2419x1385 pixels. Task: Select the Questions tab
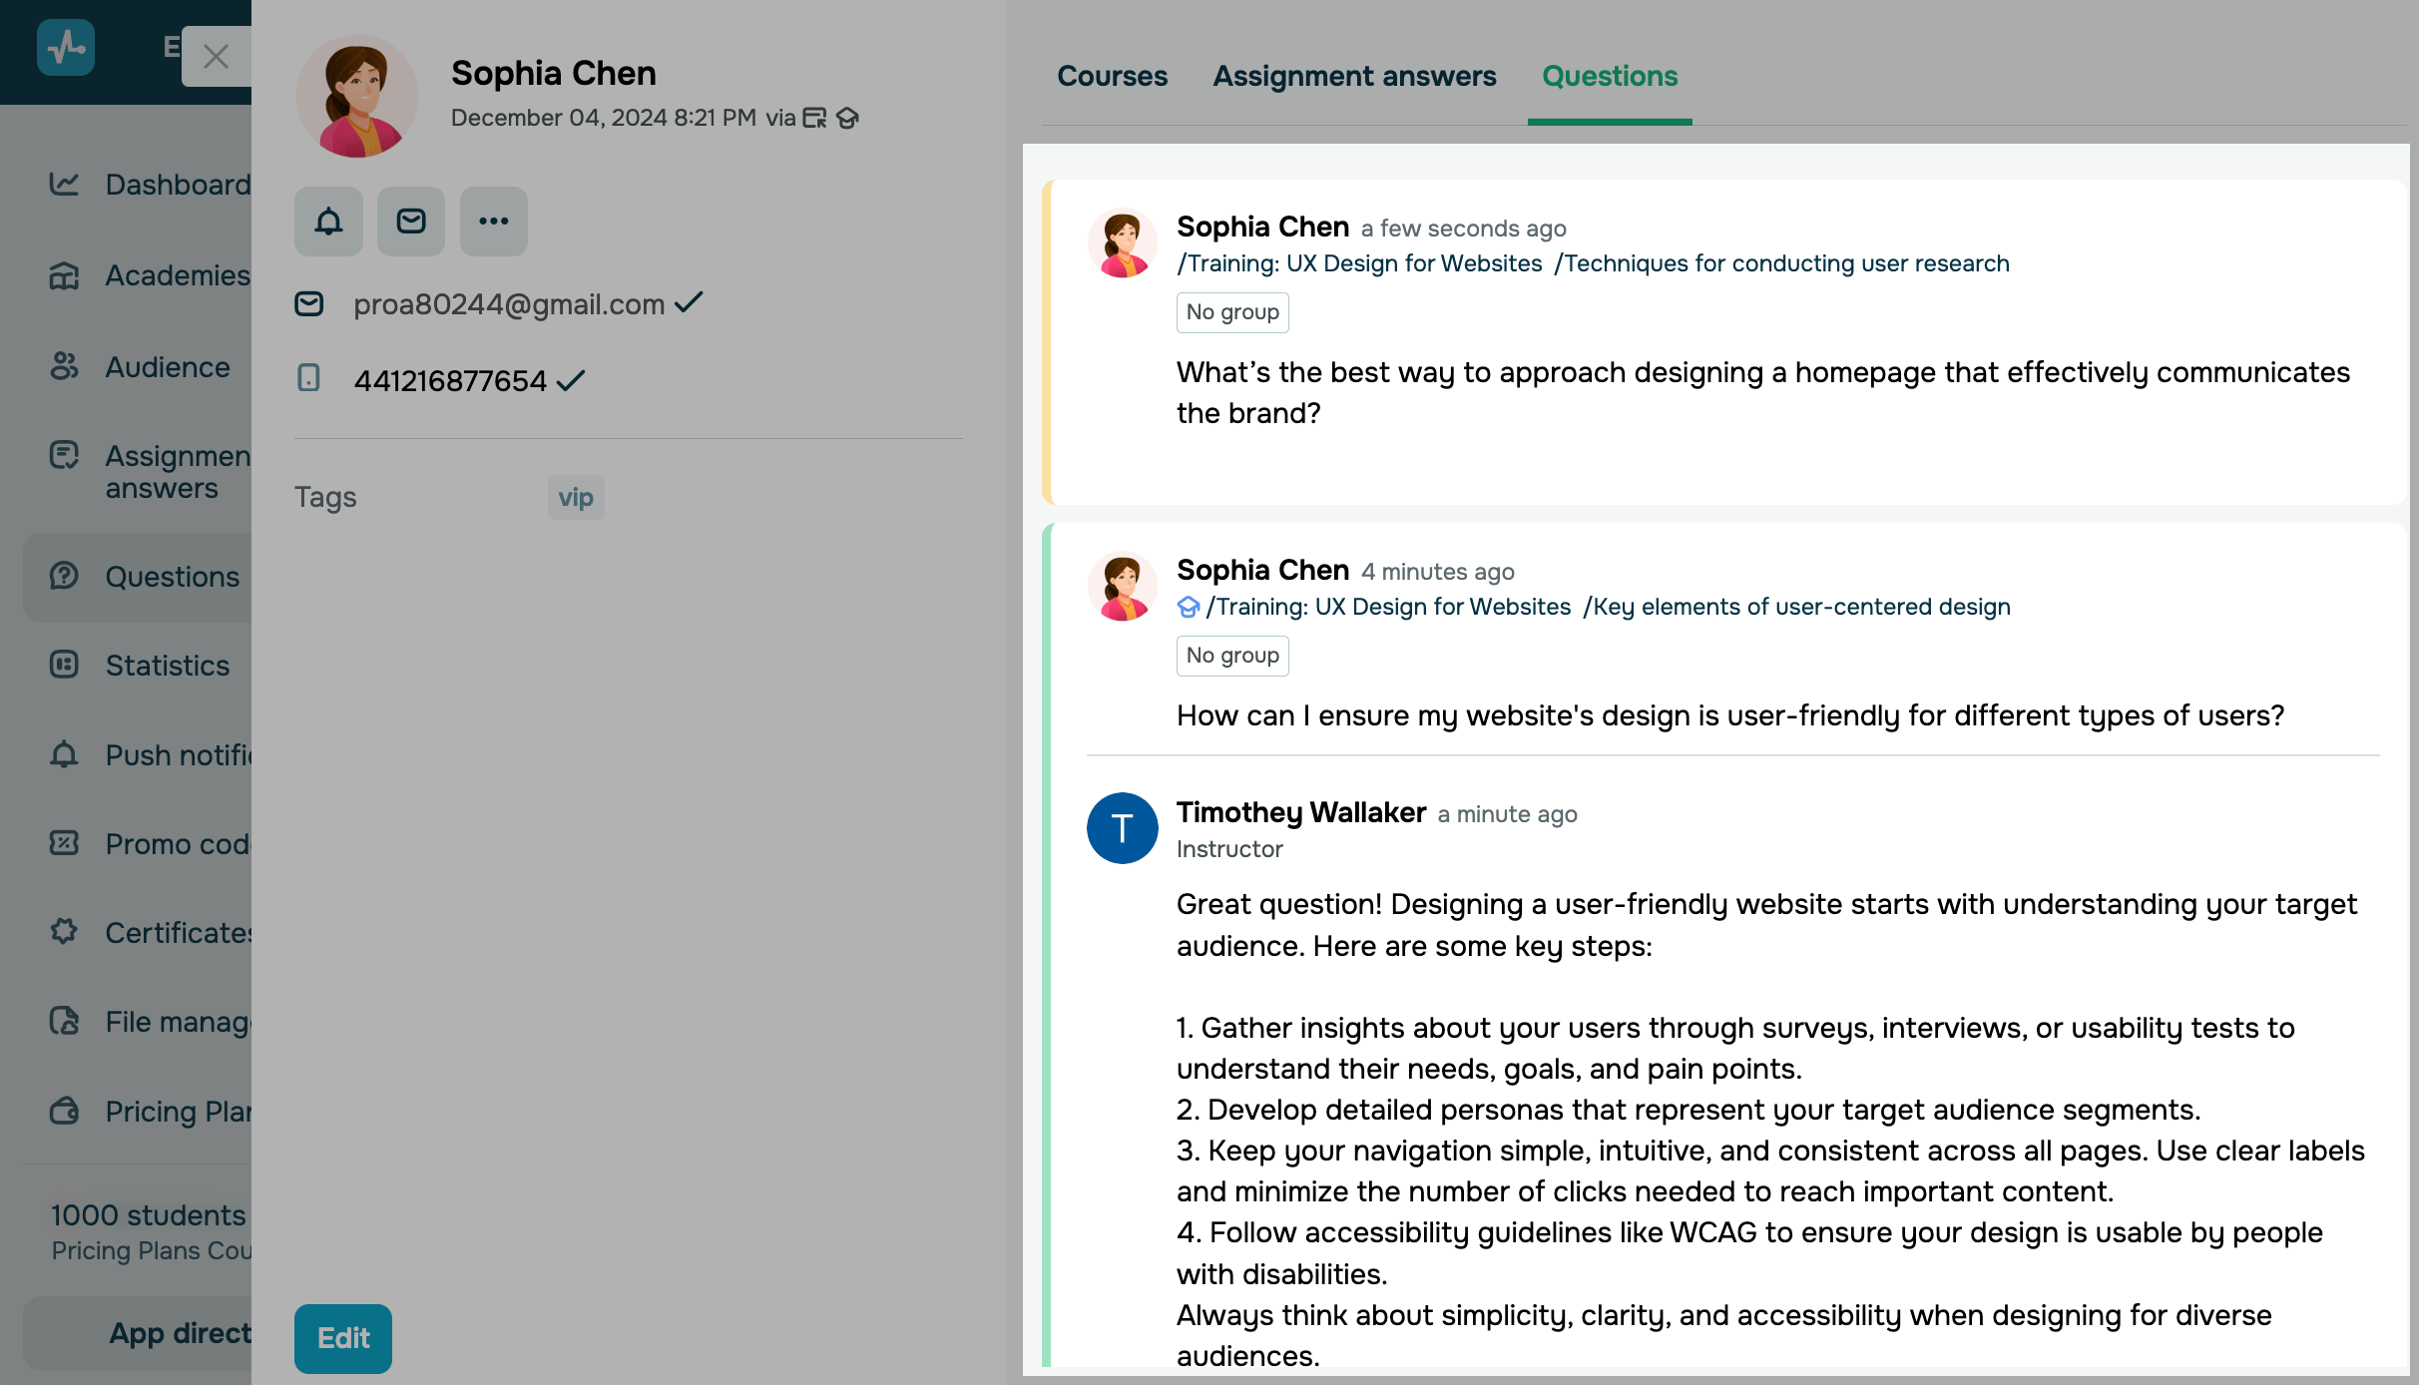(1610, 76)
